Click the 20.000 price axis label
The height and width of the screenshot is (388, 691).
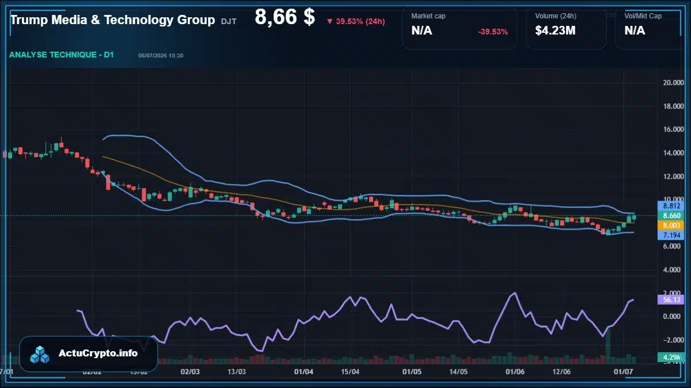[673, 83]
